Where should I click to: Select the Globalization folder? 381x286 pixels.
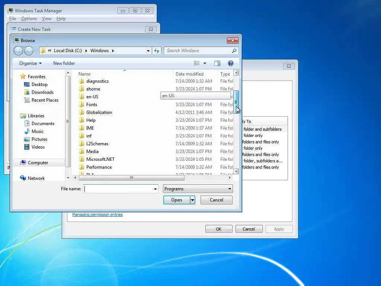point(99,112)
